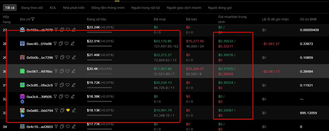Click average buy price $0.32587
329x131 pixels.
(226, 110)
